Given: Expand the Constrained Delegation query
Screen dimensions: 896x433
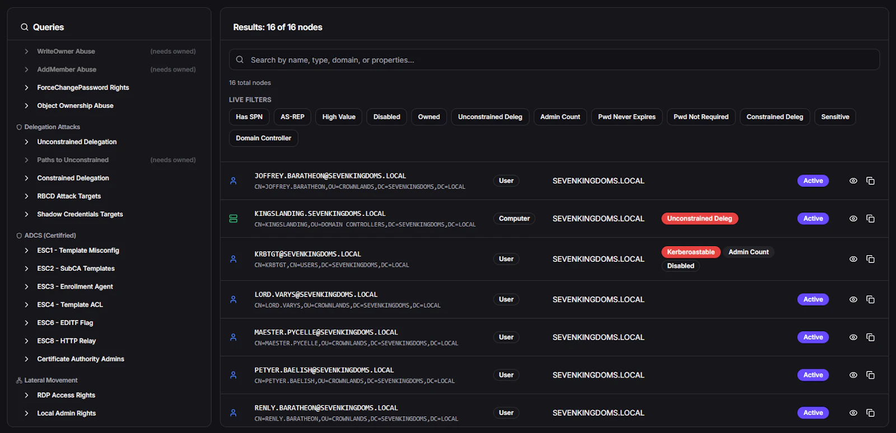Looking at the screenshot, I should point(26,178).
